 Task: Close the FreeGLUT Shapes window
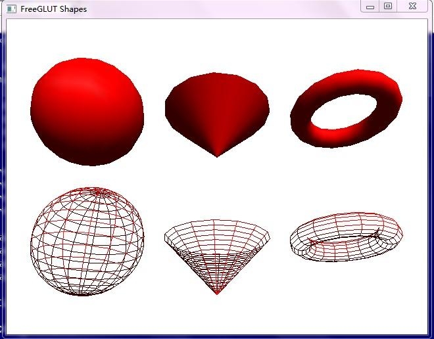tap(412, 6)
